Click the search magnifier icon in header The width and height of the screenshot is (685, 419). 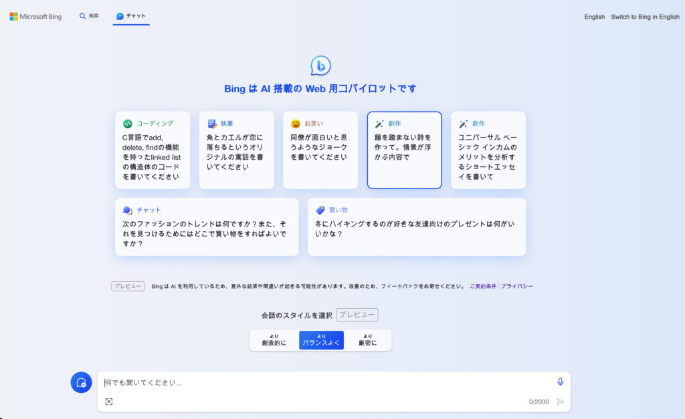(82, 16)
